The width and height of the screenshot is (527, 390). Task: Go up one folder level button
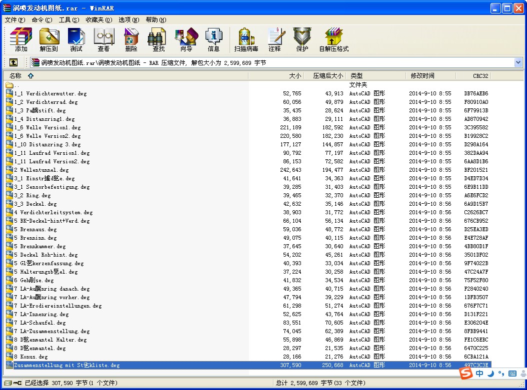tap(13, 62)
